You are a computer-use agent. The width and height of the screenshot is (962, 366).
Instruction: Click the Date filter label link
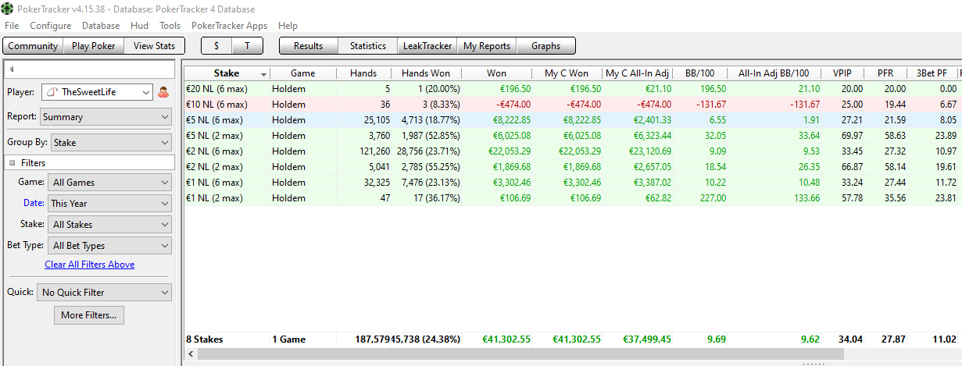click(34, 203)
